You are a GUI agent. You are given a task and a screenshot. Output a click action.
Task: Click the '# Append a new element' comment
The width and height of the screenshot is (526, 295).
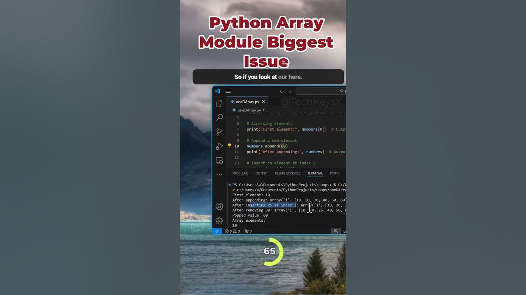(272, 141)
